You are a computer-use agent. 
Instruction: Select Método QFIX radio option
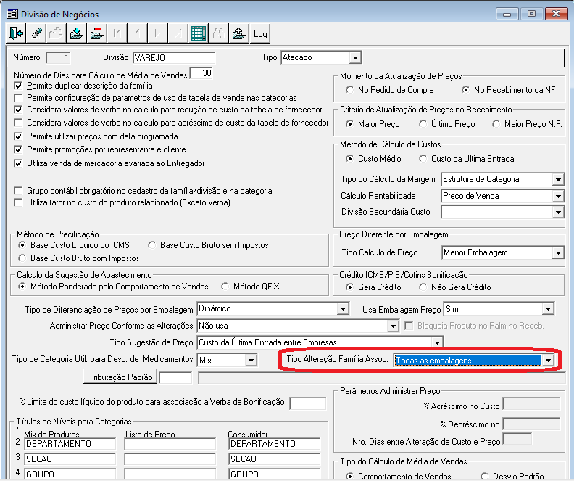(225, 287)
